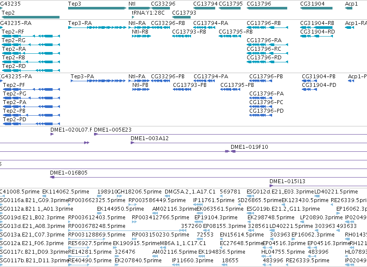Click EST label MB6A.1_1.C17.C1

click(183, 243)
